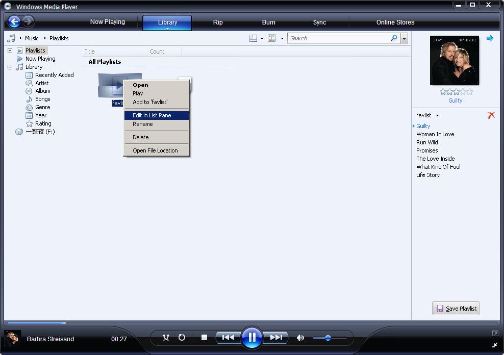Click into the Search field
504x355 pixels.
point(339,38)
